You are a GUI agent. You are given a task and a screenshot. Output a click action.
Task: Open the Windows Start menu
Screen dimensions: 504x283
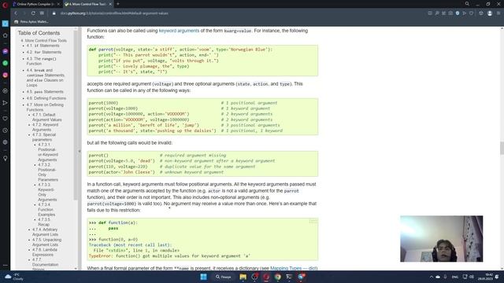(x=203, y=277)
